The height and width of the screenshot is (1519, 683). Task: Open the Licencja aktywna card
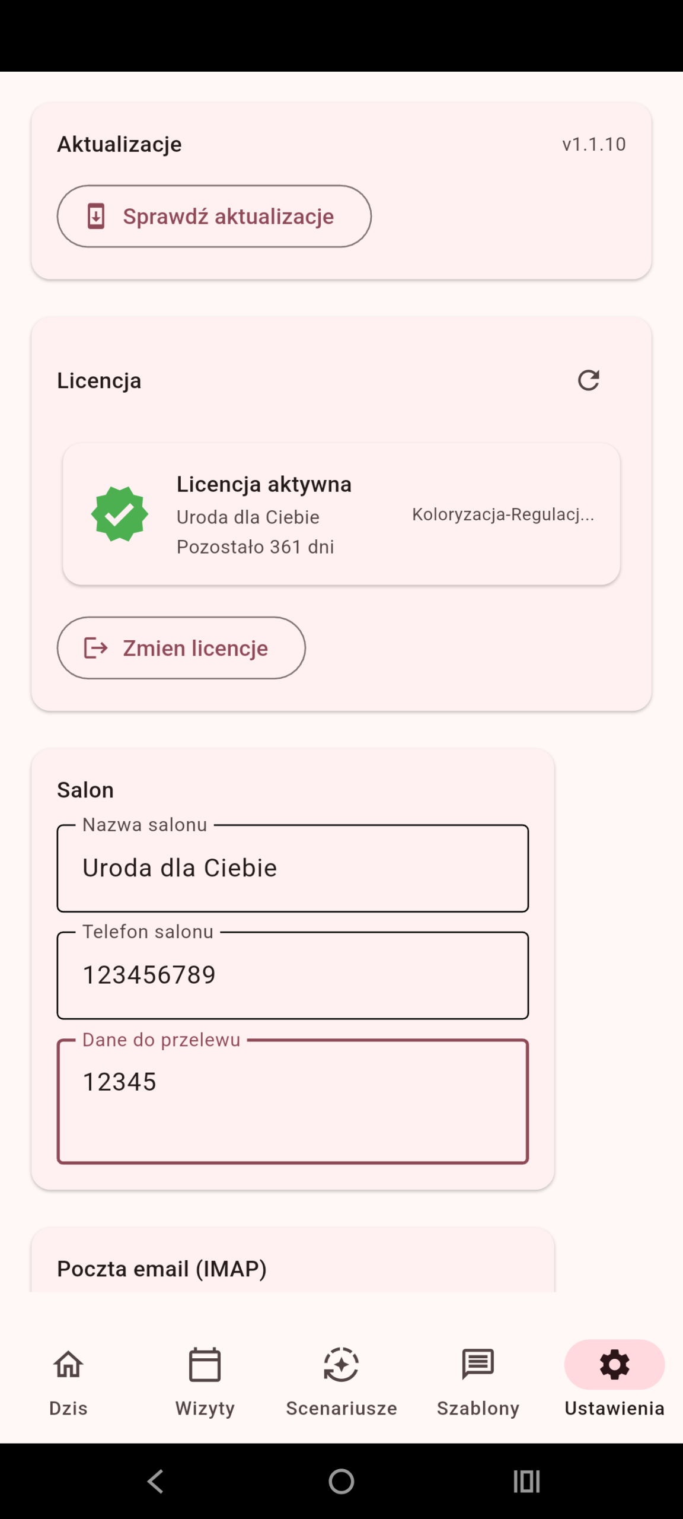tap(341, 514)
